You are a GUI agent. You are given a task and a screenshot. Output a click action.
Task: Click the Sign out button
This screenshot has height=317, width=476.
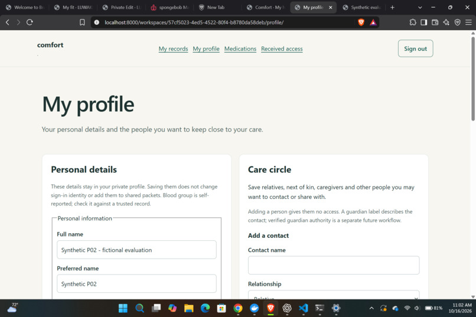coord(416,48)
